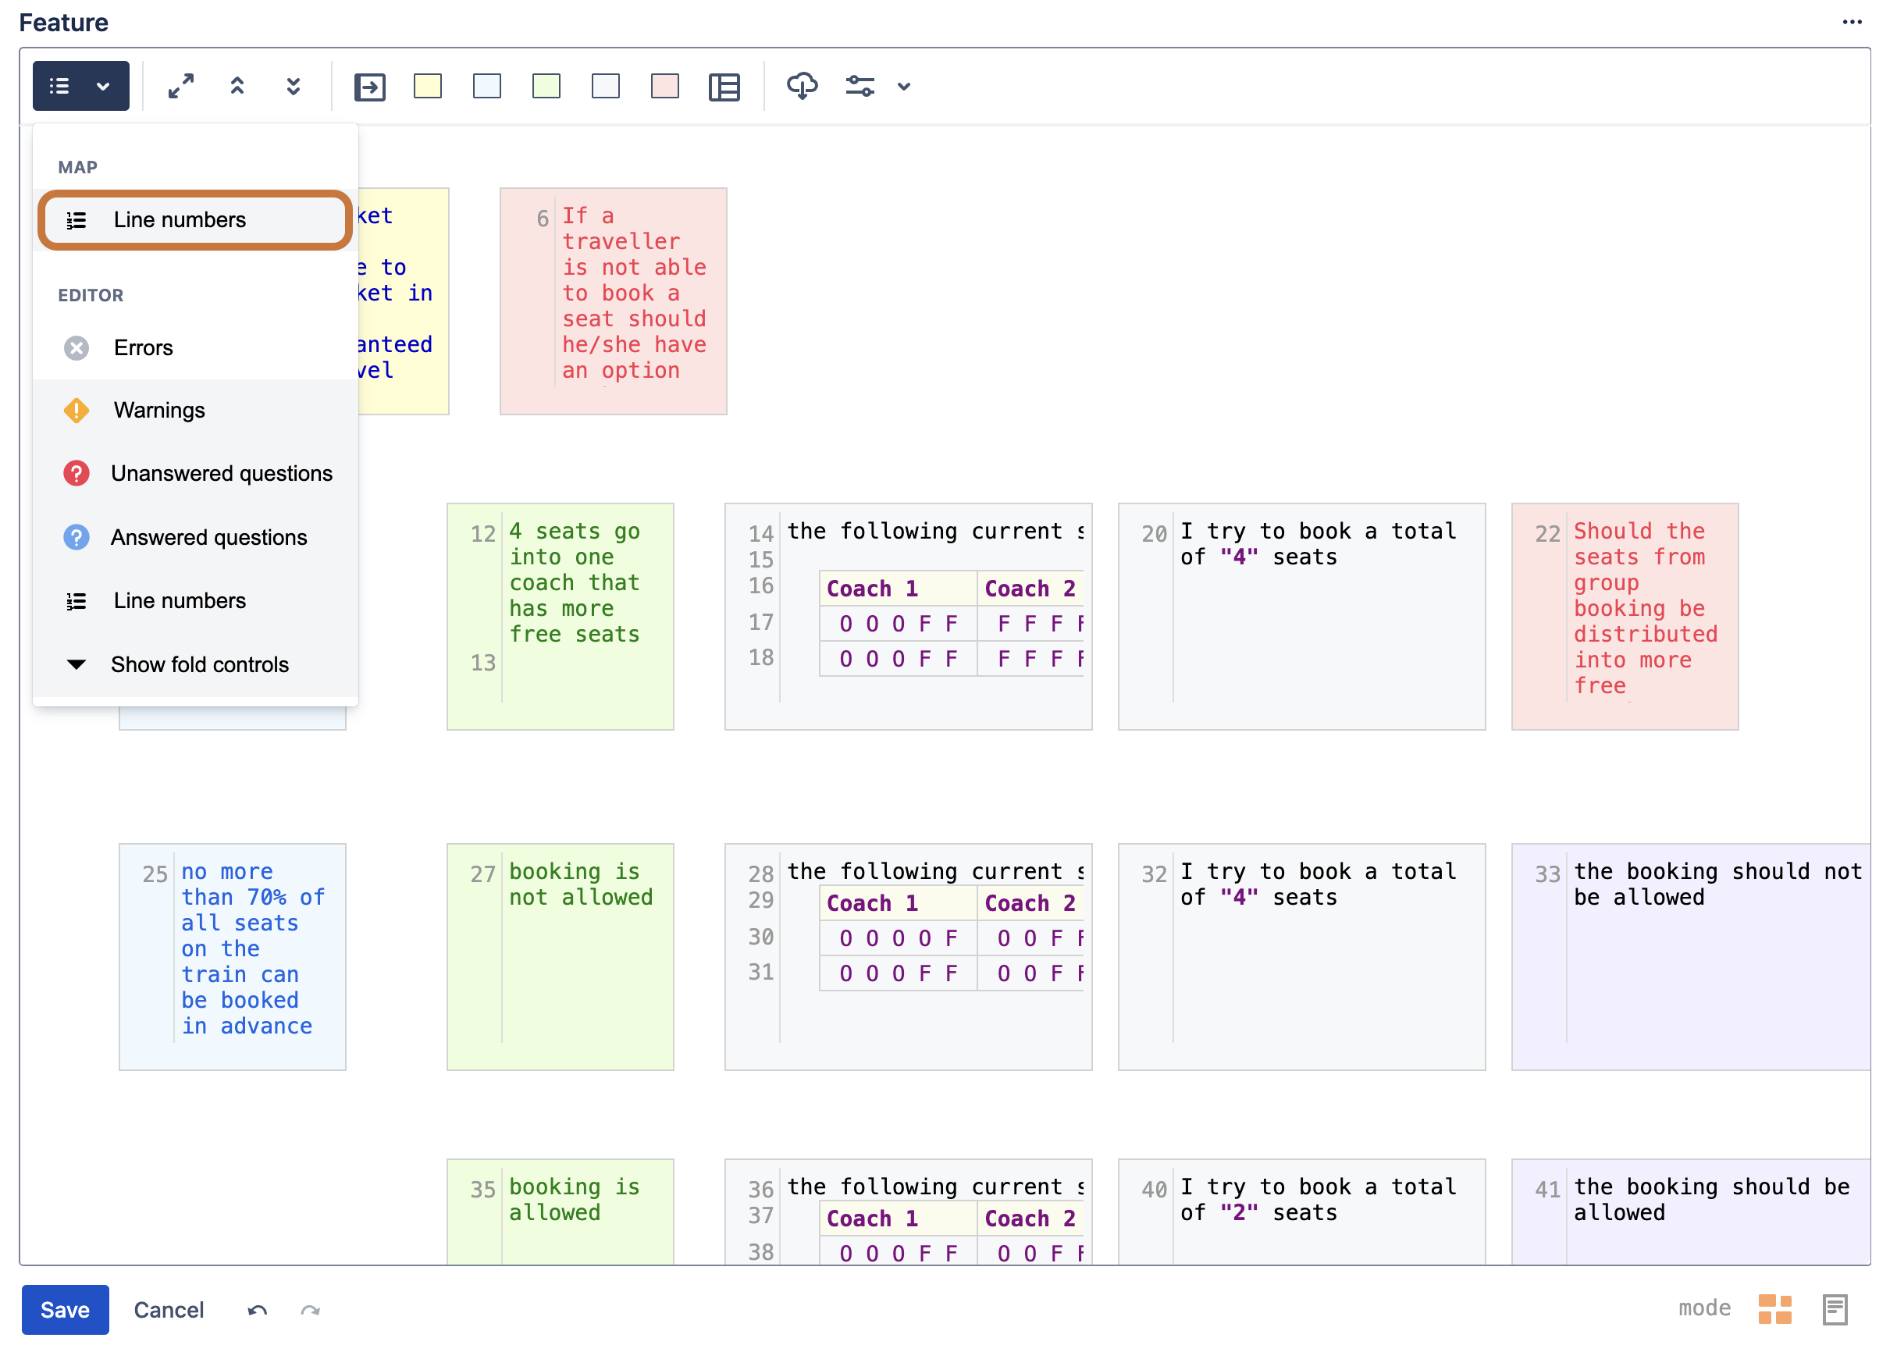This screenshot has width=1897, height=1352.
Task: Select Show fold controls option
Action: tap(196, 664)
